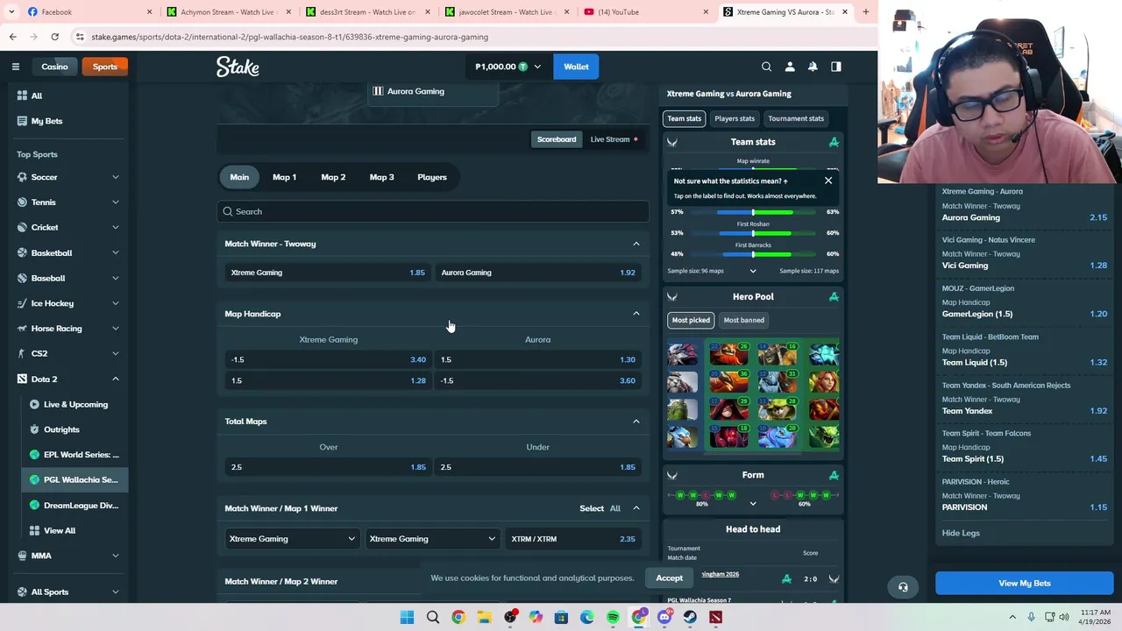This screenshot has height=631, width=1122.
Task: Bet Xtreme Gaming match winner 1.85
Action: pyautogui.click(x=328, y=273)
